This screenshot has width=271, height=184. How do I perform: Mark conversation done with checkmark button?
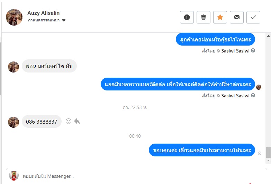click(x=253, y=17)
